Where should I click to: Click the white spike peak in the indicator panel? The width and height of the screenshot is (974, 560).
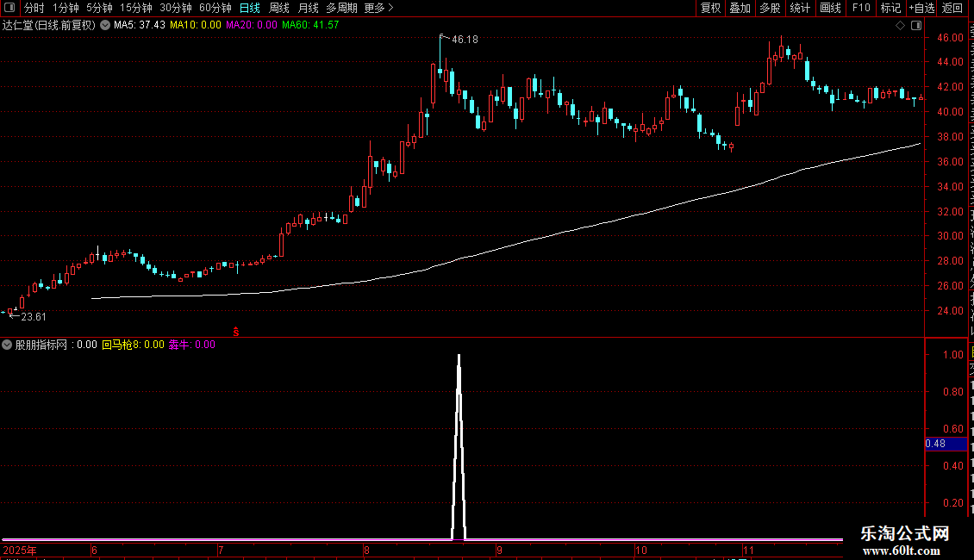(459, 357)
